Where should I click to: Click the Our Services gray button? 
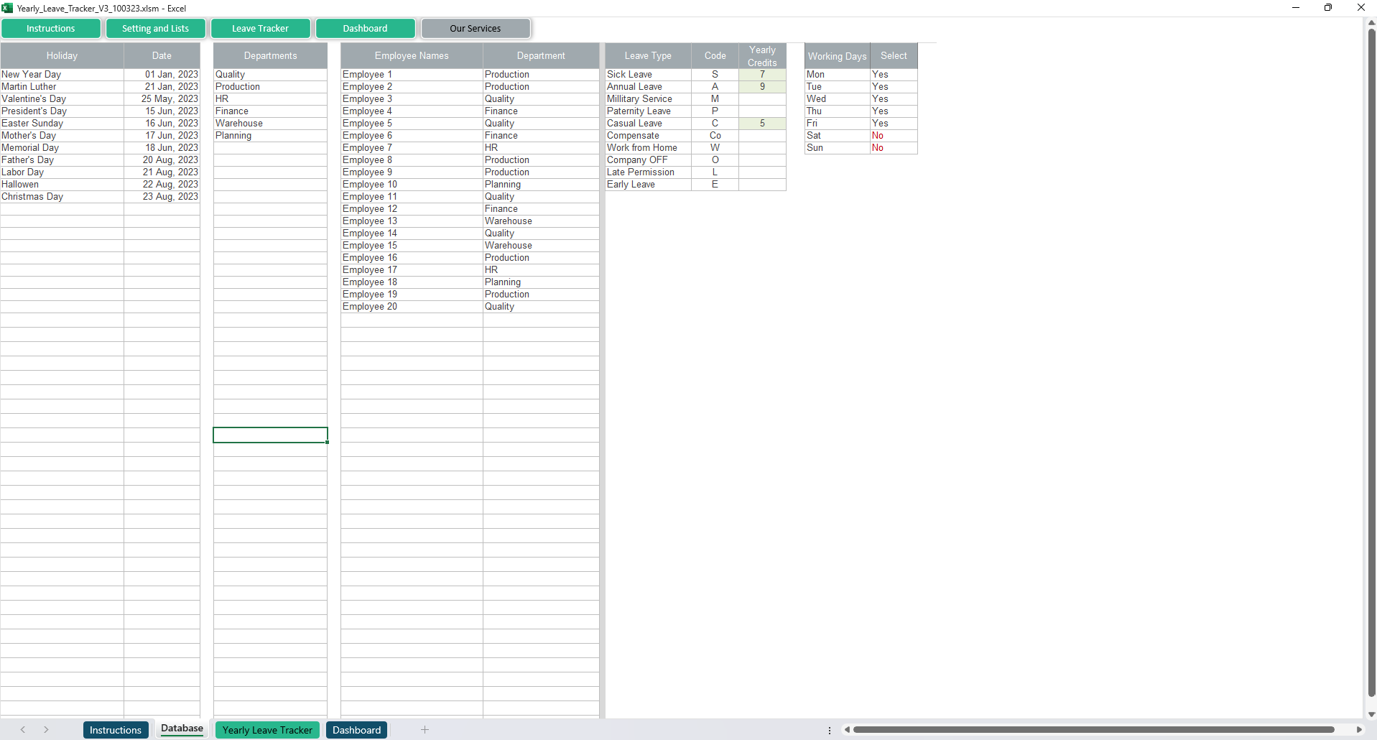pyautogui.click(x=476, y=29)
